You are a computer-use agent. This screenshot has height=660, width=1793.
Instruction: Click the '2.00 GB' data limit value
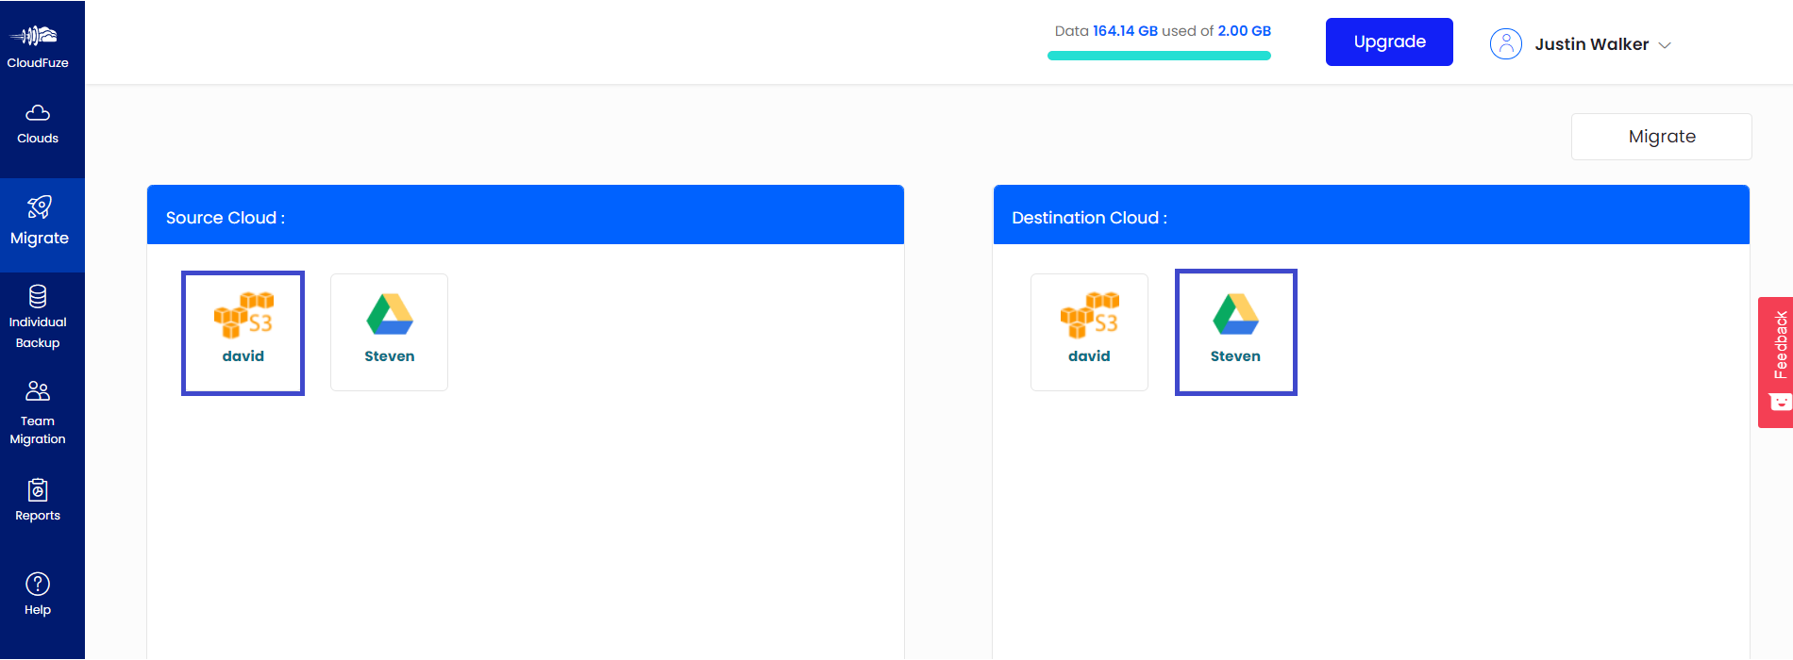point(1244,31)
